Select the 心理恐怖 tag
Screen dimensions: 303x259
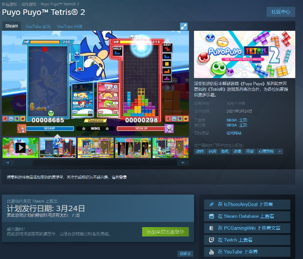tap(266, 151)
